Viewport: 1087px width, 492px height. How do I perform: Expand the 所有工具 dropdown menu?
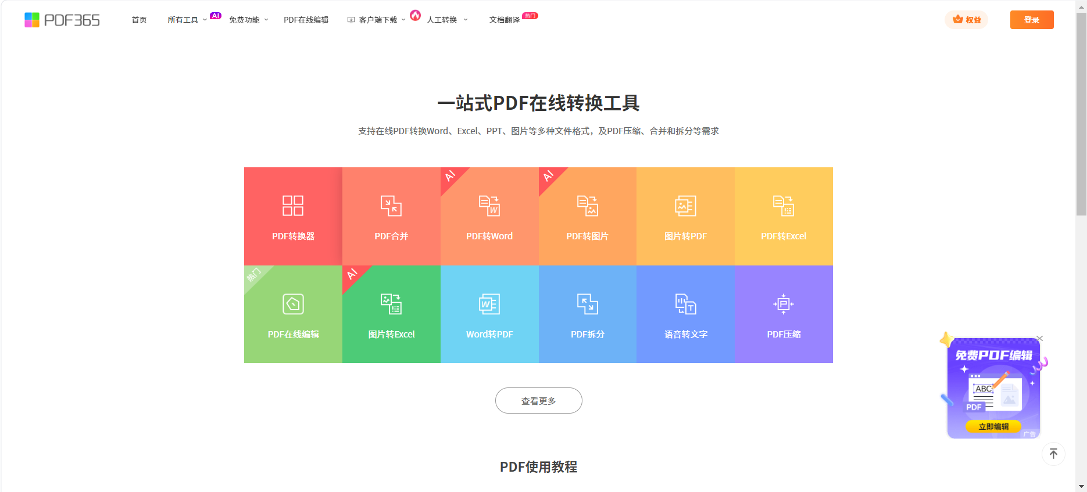point(187,20)
